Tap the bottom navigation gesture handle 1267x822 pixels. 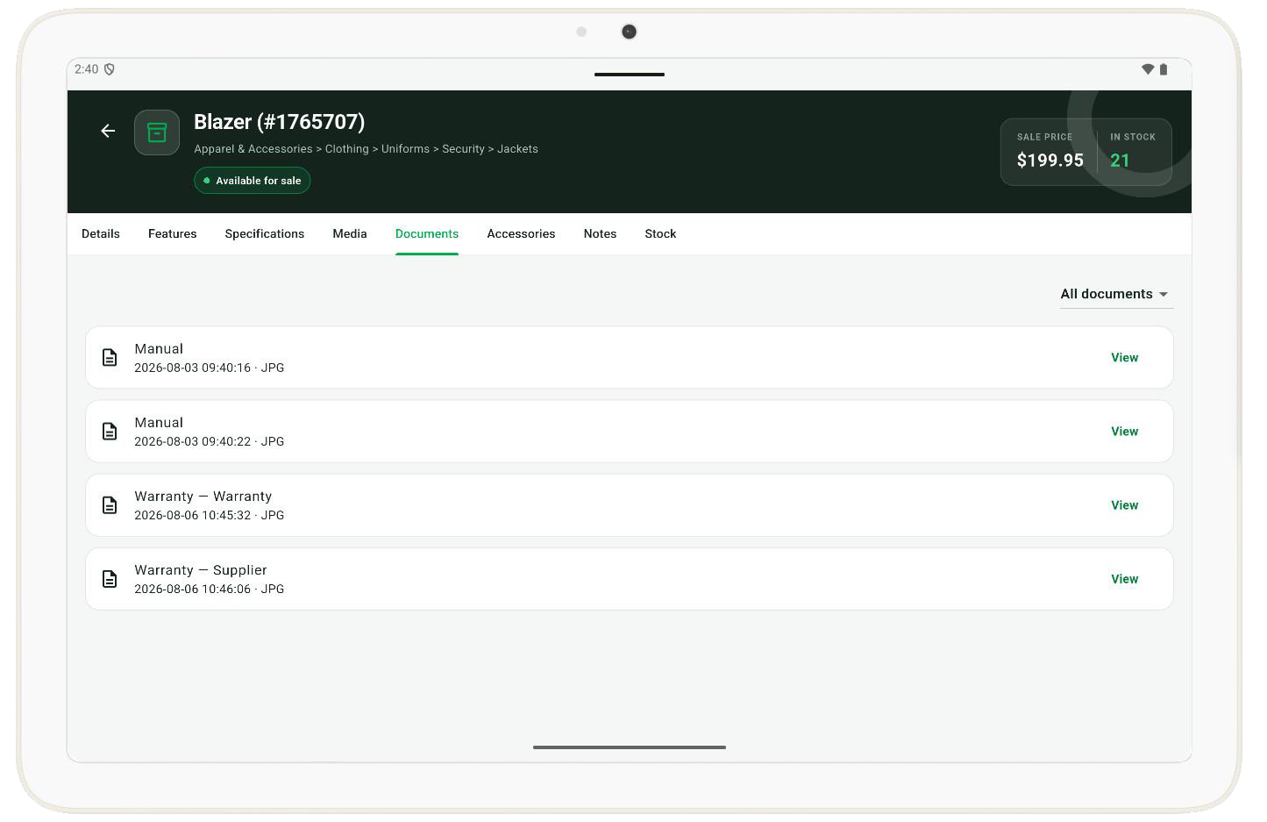pyautogui.click(x=630, y=747)
